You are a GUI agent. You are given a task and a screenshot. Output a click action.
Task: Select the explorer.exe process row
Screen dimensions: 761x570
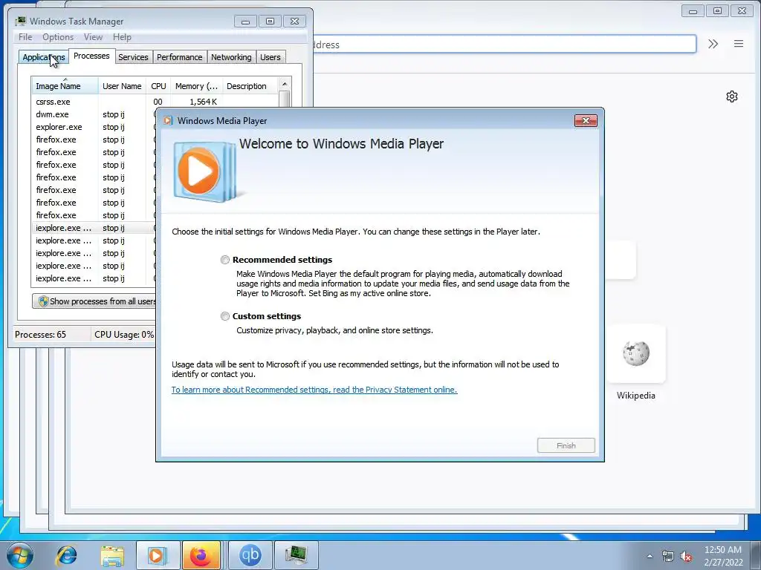(x=94, y=127)
